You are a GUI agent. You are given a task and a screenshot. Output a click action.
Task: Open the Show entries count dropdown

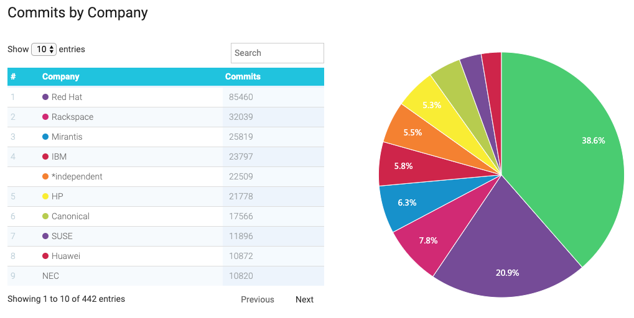44,49
